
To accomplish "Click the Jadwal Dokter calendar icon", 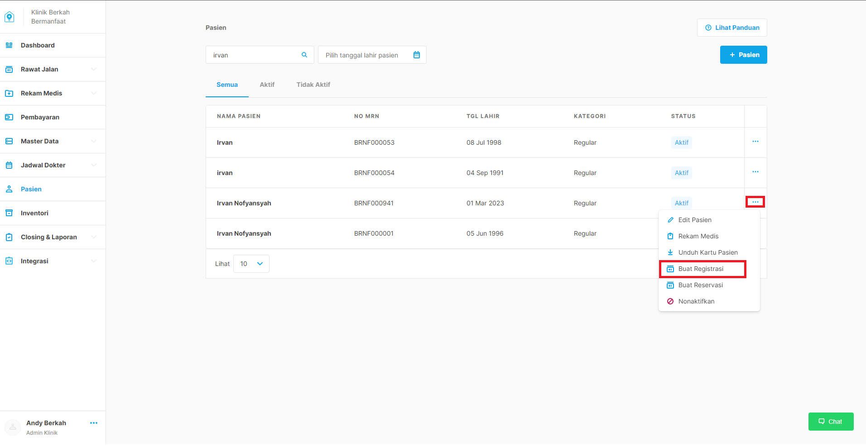I will (x=9, y=165).
